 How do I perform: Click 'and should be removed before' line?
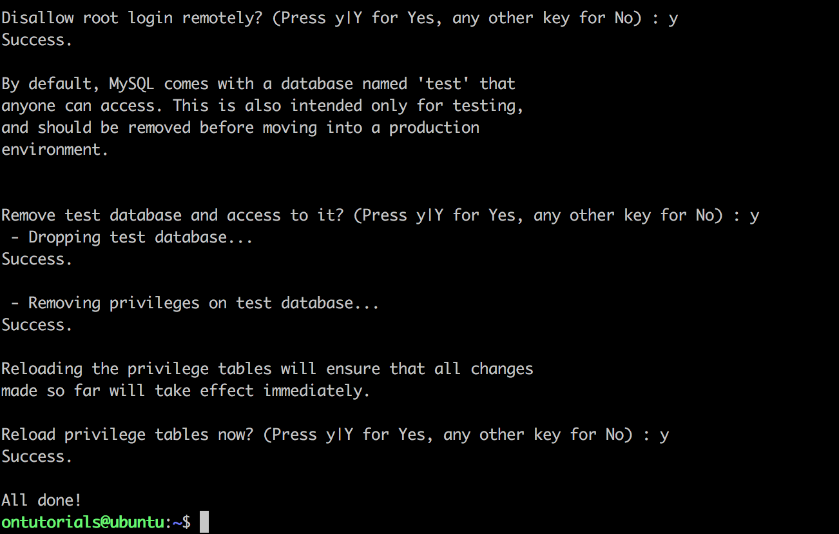click(x=240, y=128)
